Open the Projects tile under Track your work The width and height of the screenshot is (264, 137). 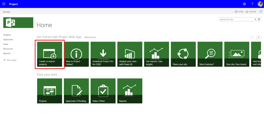[49, 91]
